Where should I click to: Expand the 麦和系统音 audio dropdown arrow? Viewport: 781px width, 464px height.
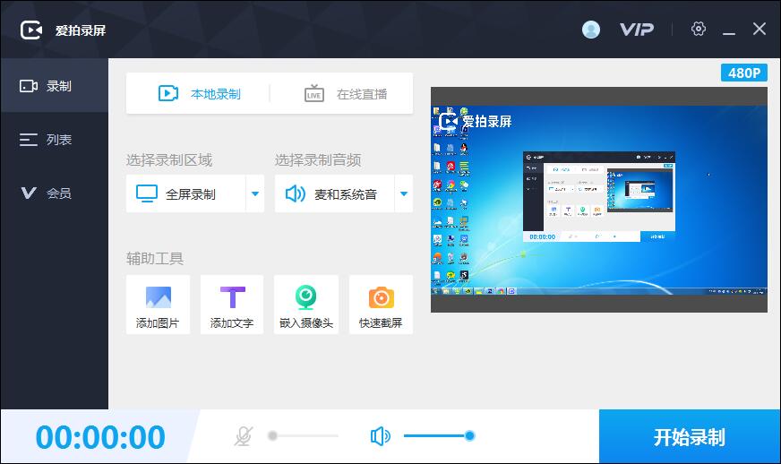pyautogui.click(x=403, y=193)
